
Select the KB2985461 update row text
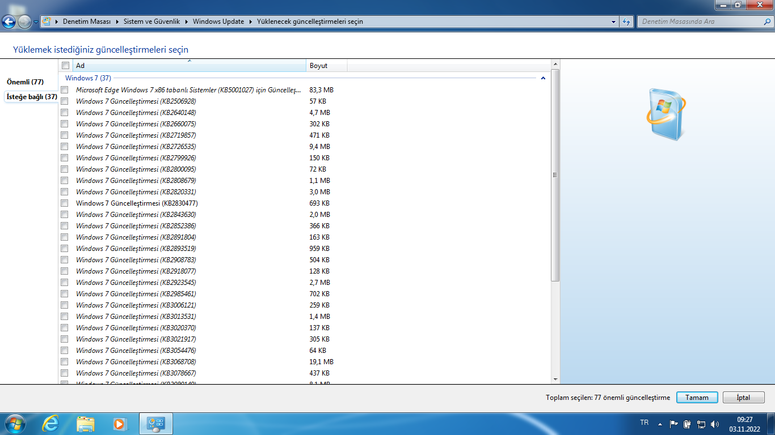(x=136, y=294)
